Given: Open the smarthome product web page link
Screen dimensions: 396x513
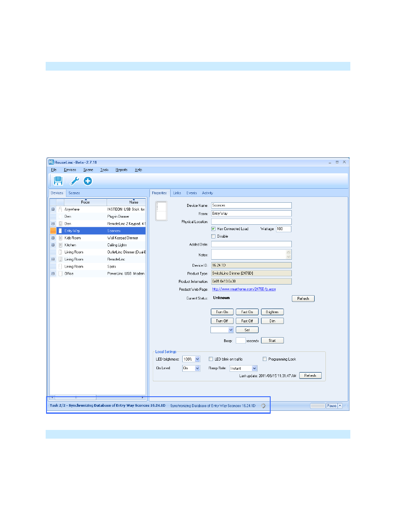Looking at the screenshot, I should tap(244, 289).
